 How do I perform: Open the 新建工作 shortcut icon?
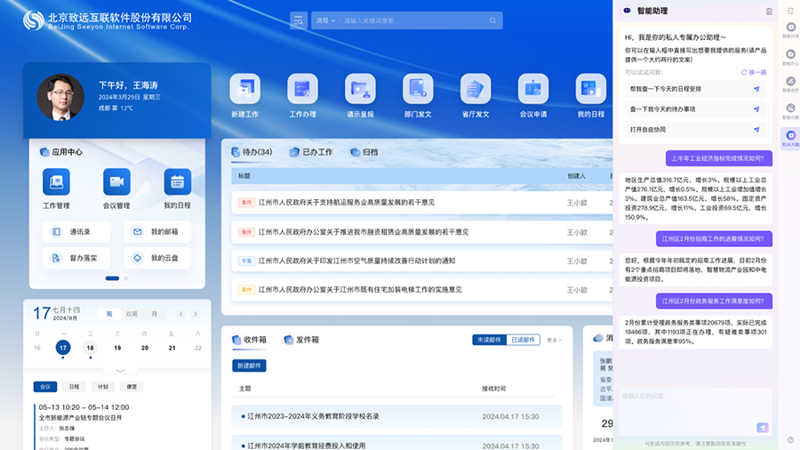tap(244, 89)
